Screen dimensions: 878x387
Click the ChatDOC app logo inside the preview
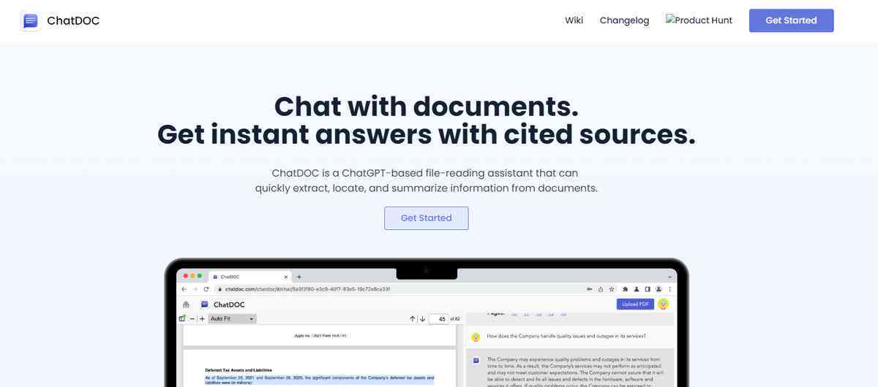pyautogui.click(x=204, y=304)
